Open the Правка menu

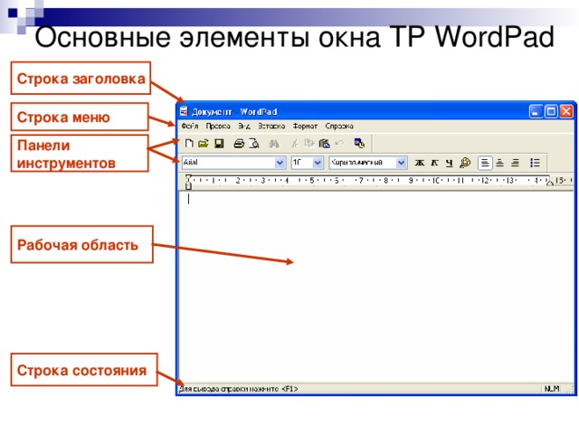tap(218, 127)
